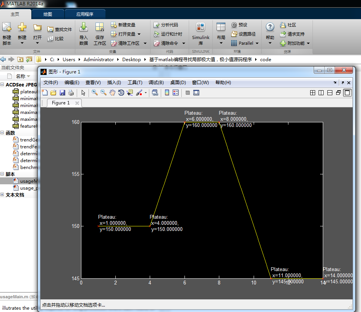This screenshot has width=361, height=312.
Task: Collapse the 脚本 scripts group
Action: point(2,174)
